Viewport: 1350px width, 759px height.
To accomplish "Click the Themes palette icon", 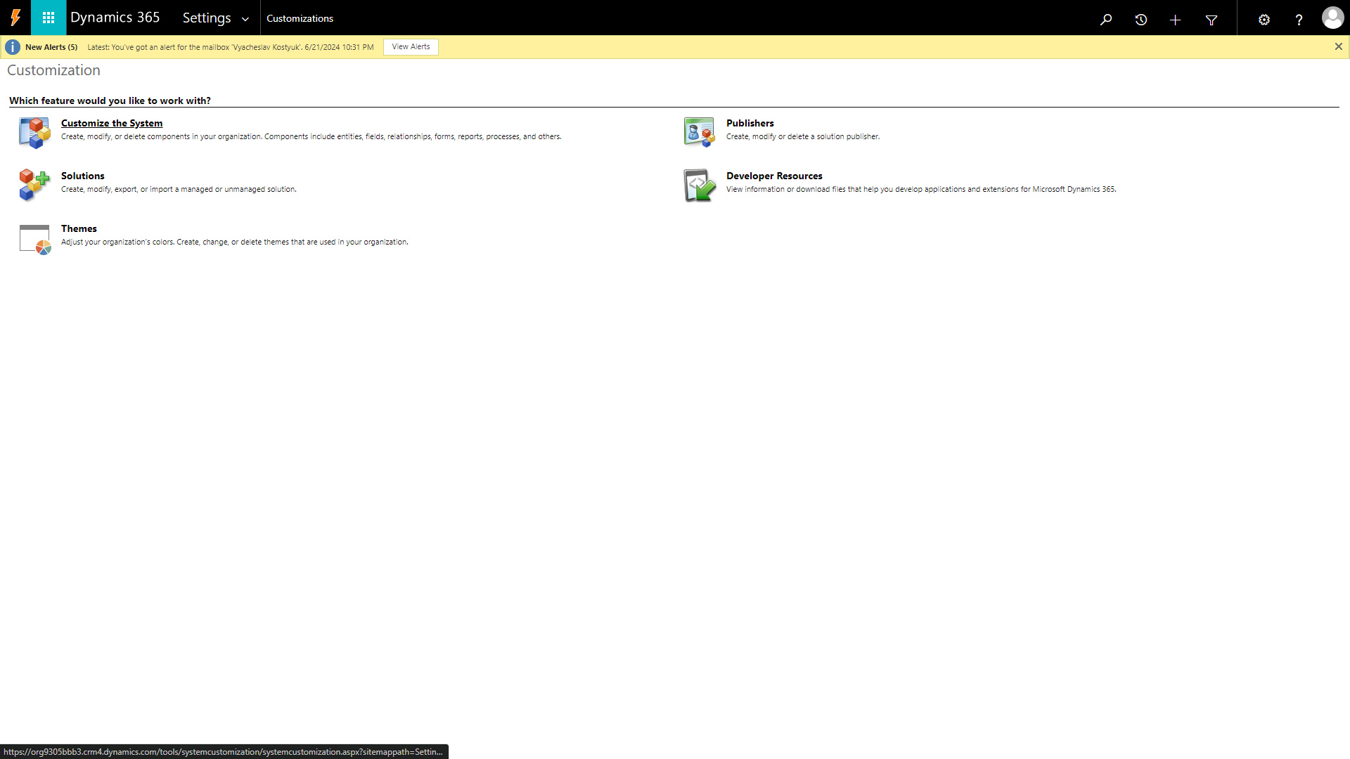I will 35,239.
